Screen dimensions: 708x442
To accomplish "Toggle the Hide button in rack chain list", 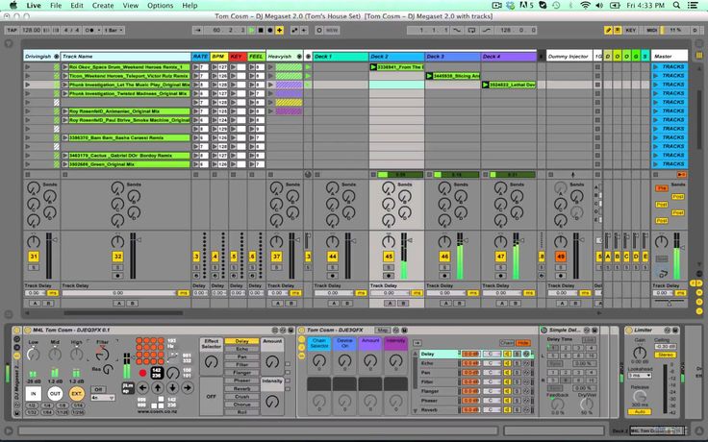I will (x=523, y=343).
